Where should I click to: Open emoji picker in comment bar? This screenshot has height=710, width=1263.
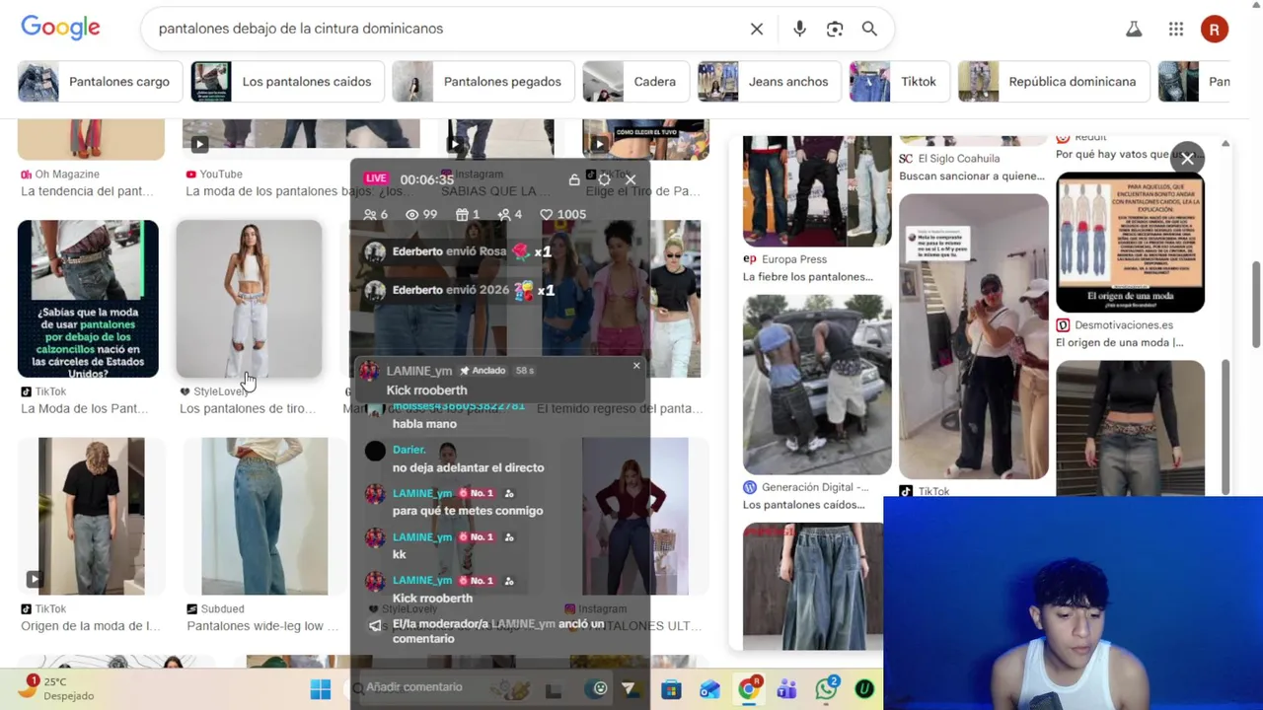(600, 688)
